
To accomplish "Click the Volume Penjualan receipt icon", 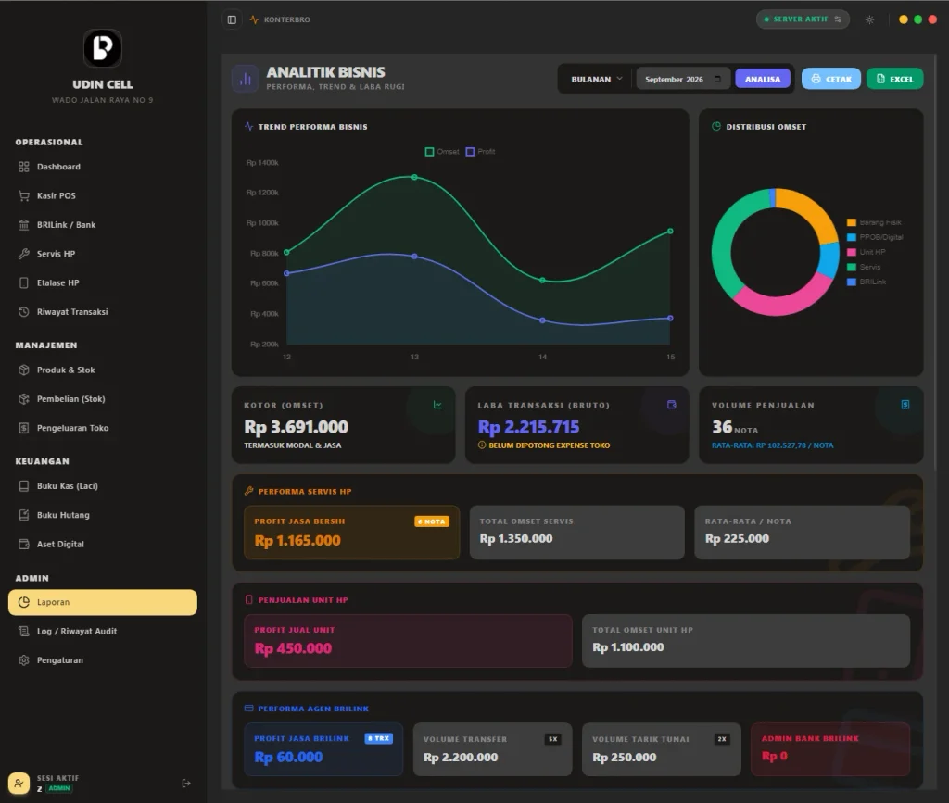I will (905, 405).
